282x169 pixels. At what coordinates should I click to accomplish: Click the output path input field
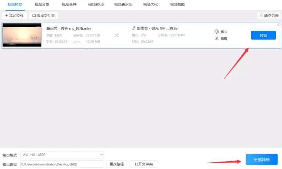(x=62, y=164)
